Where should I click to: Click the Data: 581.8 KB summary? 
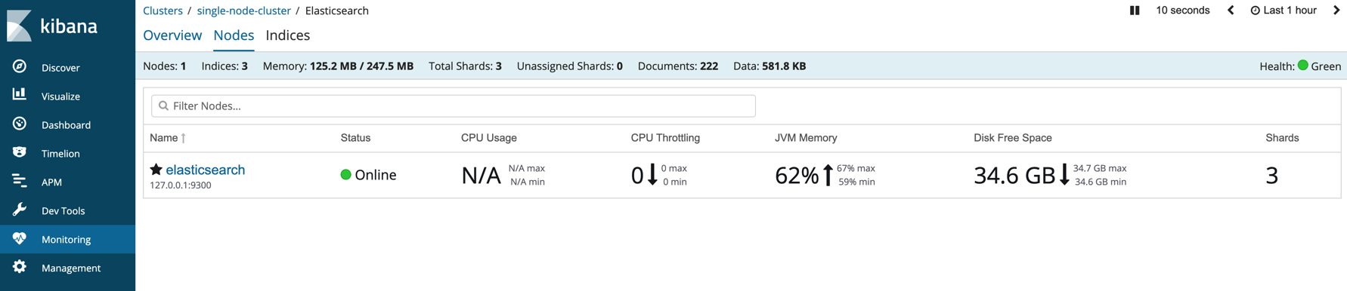coord(769,66)
